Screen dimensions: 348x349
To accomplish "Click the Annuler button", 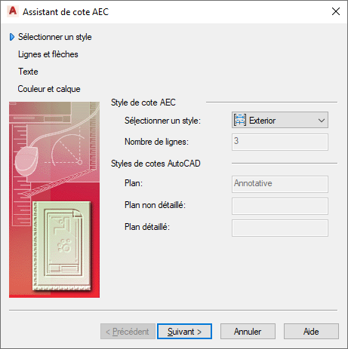I will [248, 332].
